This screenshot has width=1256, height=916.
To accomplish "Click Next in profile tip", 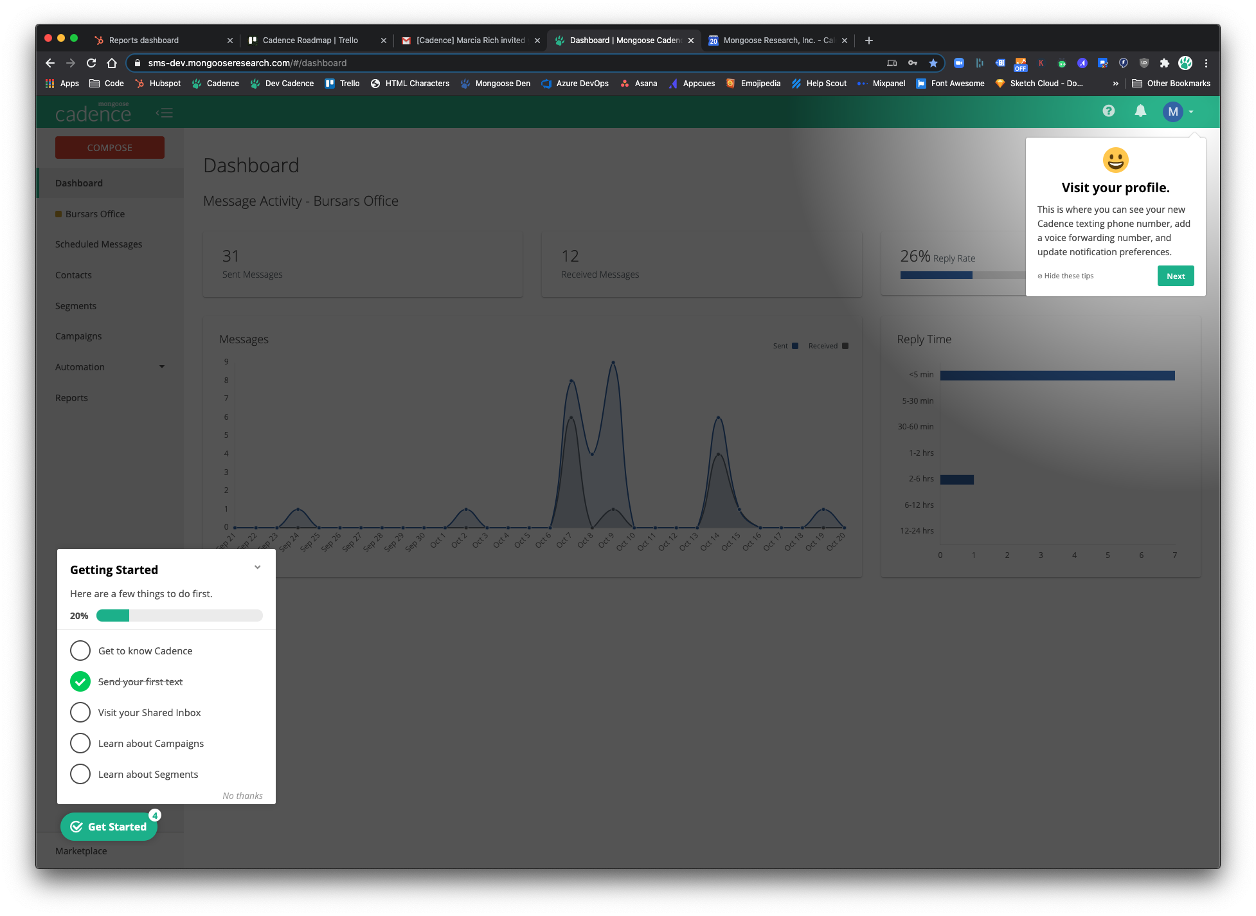I will pos(1176,276).
